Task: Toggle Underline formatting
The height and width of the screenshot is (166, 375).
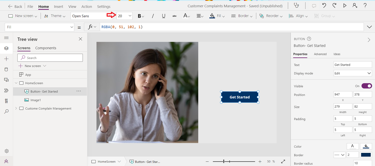Action: click(163, 16)
